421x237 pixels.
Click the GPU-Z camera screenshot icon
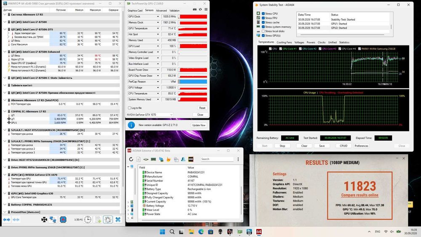tap(195, 9)
